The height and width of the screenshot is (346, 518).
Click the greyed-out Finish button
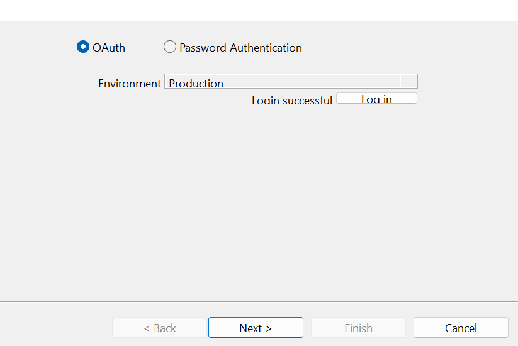(358, 328)
